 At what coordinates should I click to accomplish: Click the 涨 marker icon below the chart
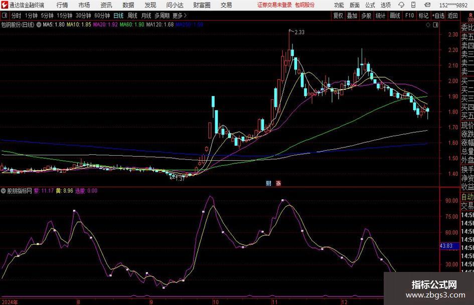click(278, 183)
